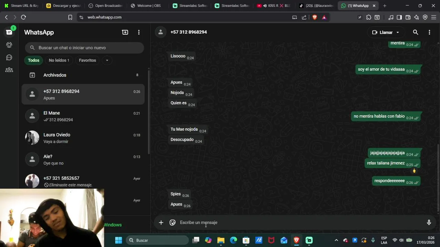Open the Channels sidebar icon

[9, 57]
